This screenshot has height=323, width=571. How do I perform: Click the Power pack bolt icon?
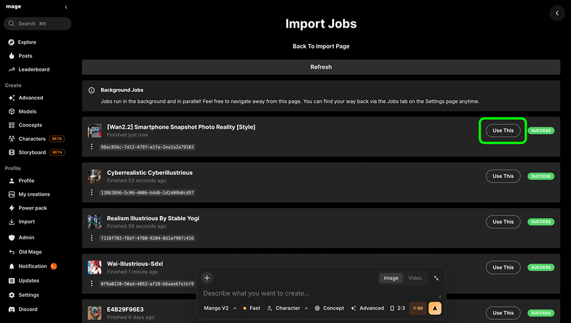click(x=11, y=208)
